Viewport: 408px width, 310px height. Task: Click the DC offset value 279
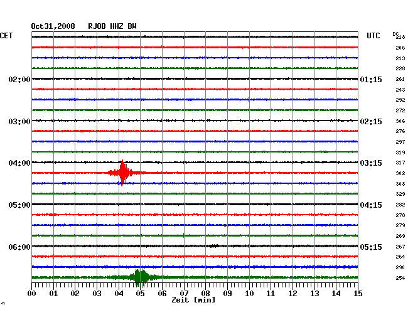coord(400,225)
